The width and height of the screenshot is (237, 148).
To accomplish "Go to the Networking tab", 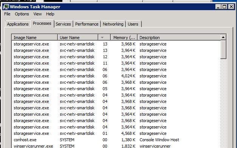I will 113,24.
